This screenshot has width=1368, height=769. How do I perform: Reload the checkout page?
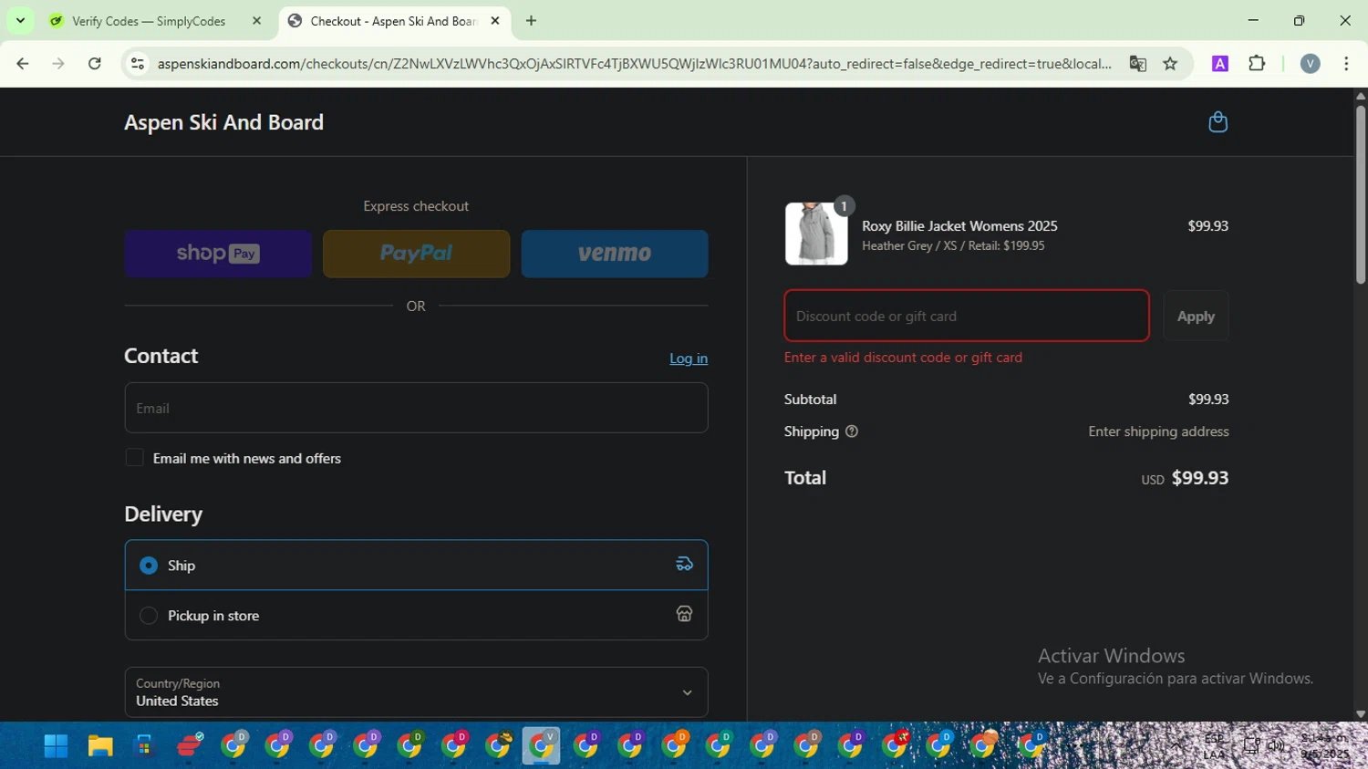[95, 64]
